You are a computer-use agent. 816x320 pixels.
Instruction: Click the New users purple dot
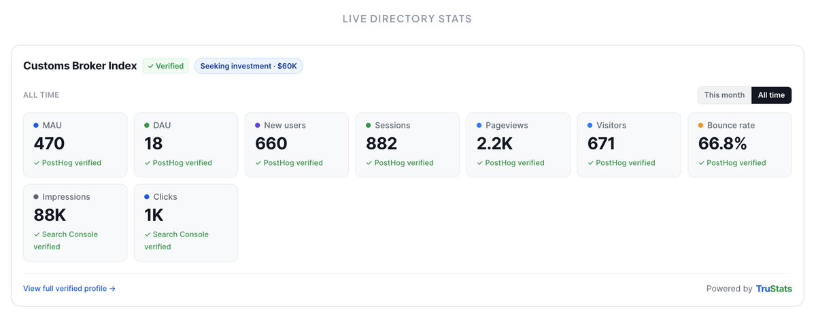[258, 126]
